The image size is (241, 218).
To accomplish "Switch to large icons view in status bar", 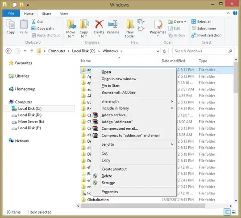I will (234, 212).
